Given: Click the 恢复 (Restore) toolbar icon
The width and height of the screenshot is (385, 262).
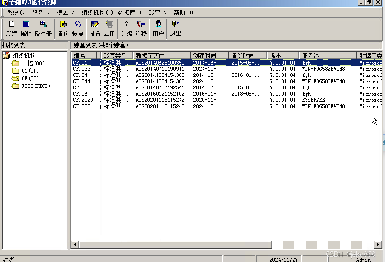Looking at the screenshot, I should pos(78,28).
